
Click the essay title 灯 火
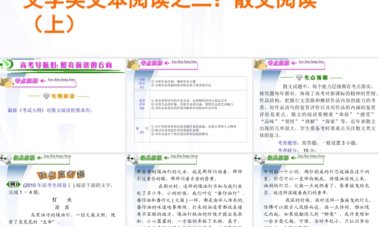62,200
